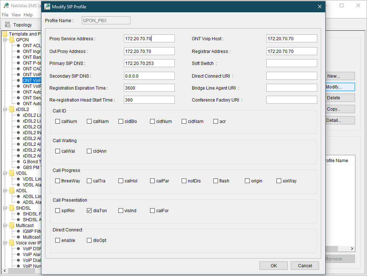Click the Topology magnifier icon
367x276 pixels.
click(8, 25)
